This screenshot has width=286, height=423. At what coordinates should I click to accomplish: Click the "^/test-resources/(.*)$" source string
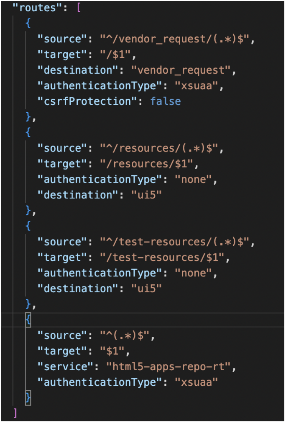[x=177, y=242]
